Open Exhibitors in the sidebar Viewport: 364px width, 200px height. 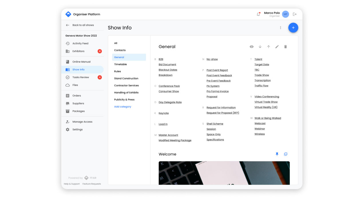pos(78,51)
